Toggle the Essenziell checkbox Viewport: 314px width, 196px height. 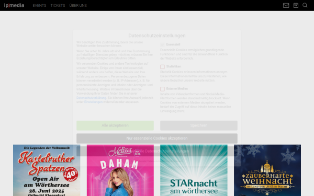[162, 44]
